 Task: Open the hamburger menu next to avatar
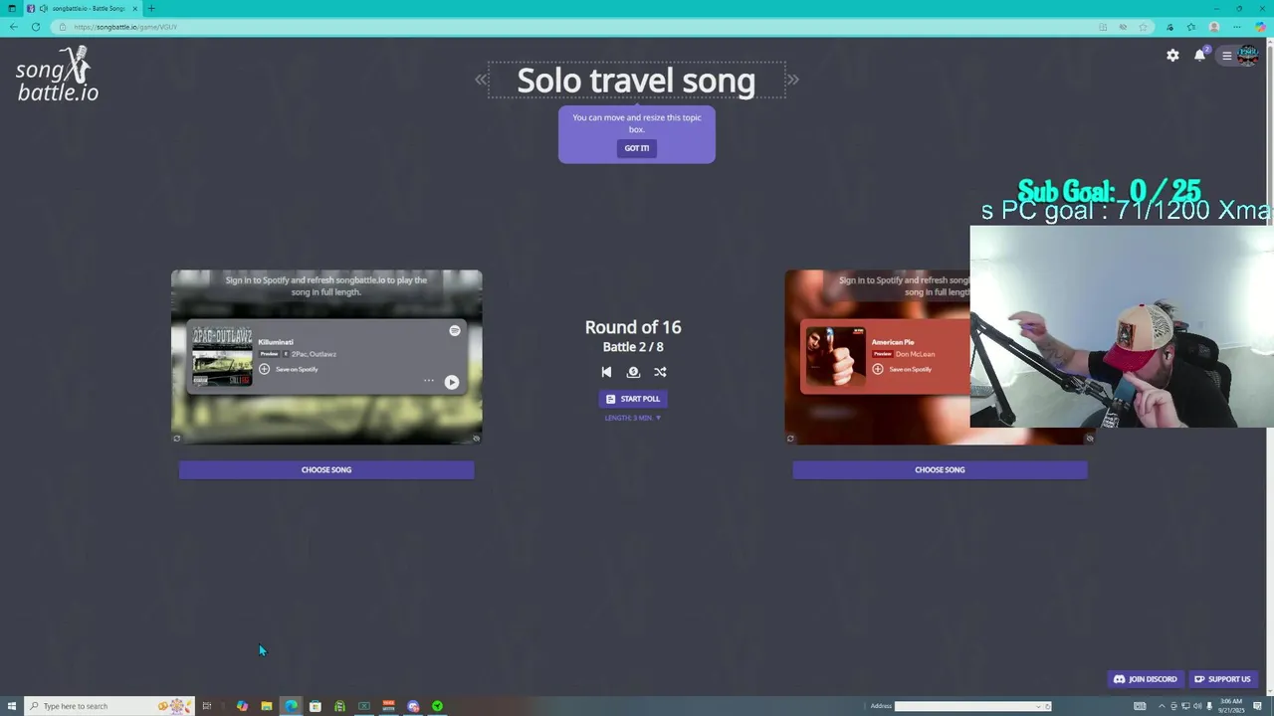pos(1227,56)
